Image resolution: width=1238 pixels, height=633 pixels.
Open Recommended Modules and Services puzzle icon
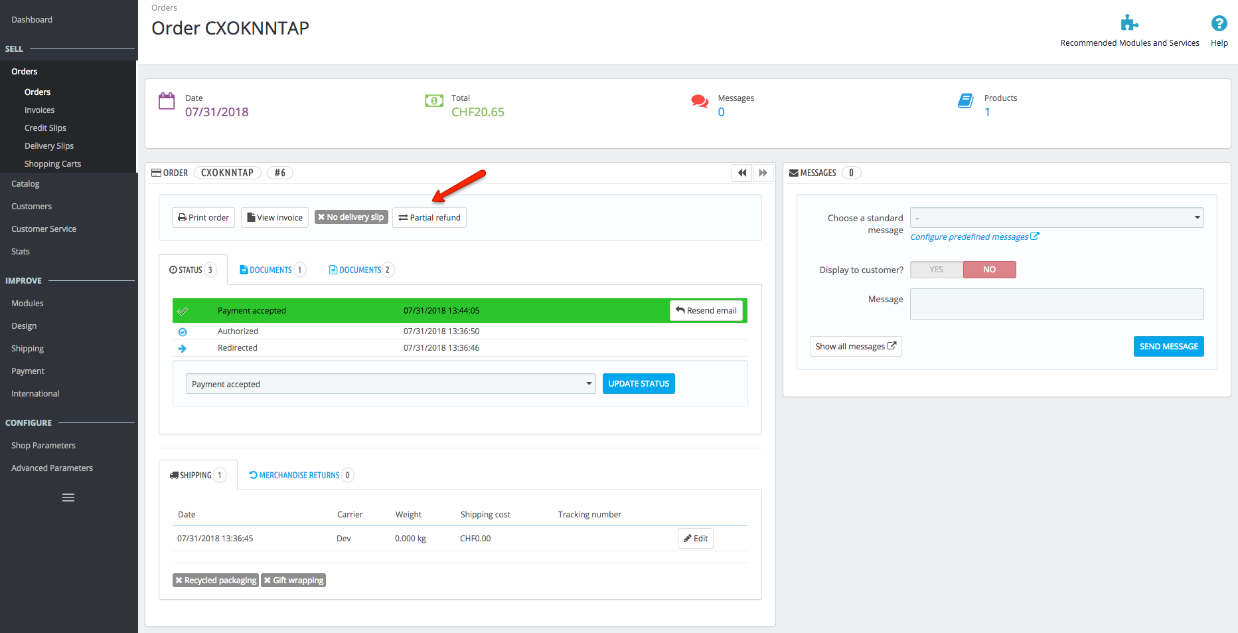click(x=1130, y=22)
